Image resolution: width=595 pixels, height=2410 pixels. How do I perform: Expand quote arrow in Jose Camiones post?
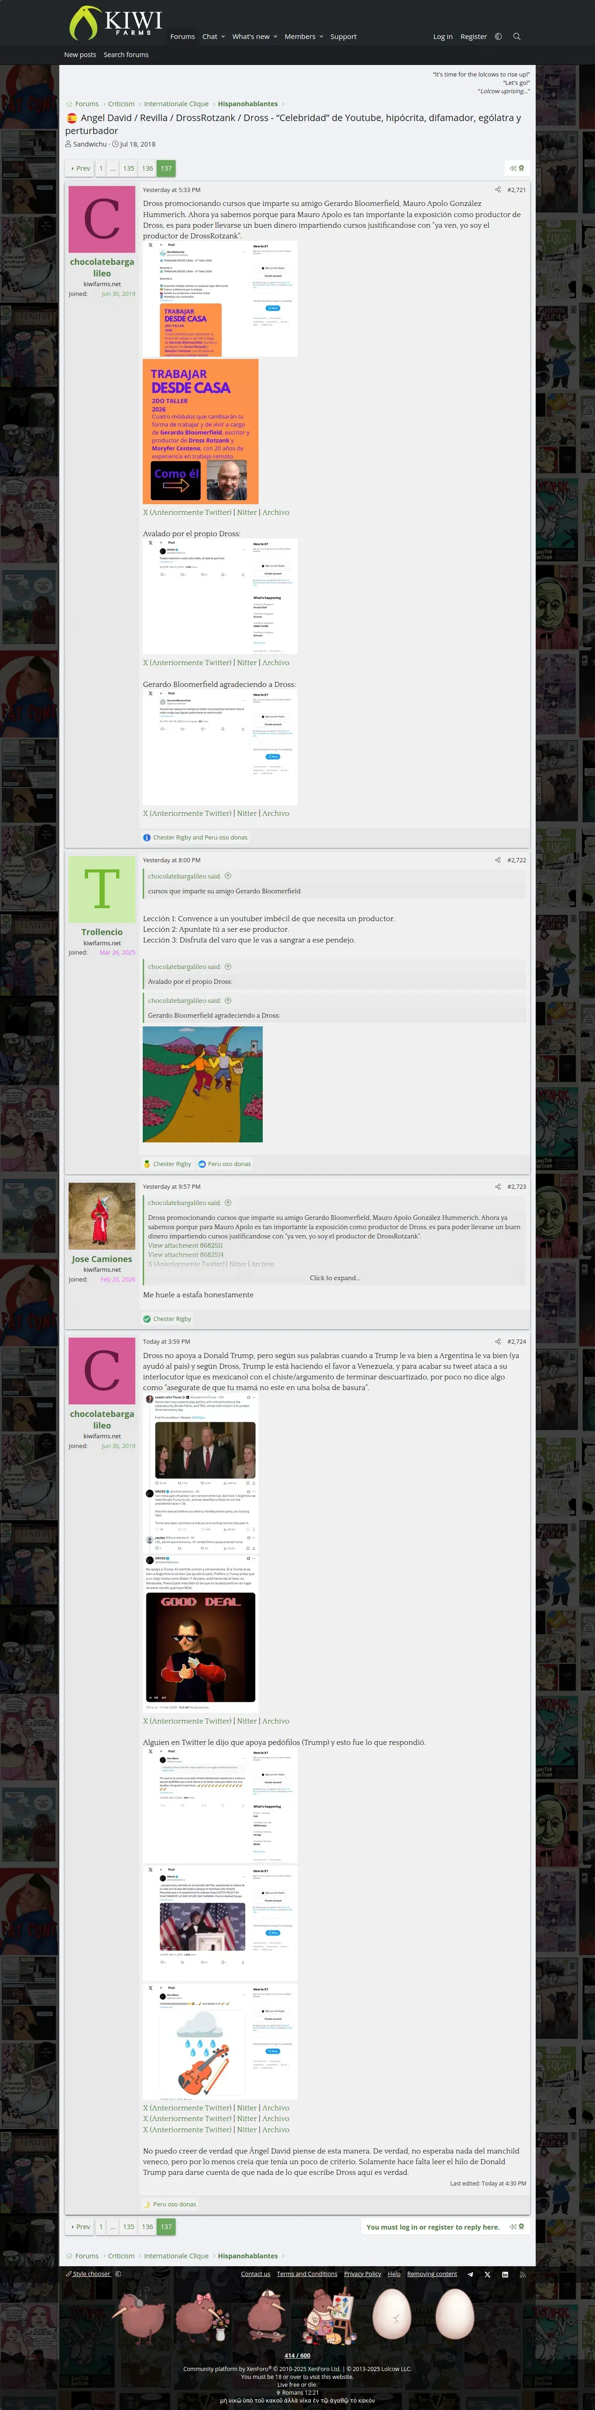tap(228, 1202)
